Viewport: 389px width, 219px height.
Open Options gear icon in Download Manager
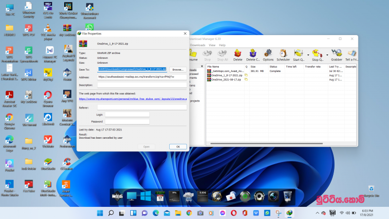268,55
